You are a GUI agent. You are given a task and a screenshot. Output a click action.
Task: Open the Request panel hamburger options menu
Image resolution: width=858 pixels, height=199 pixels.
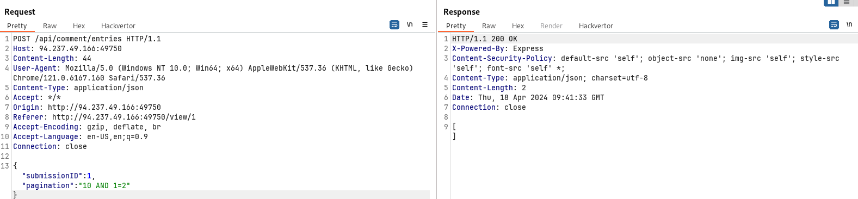point(425,24)
